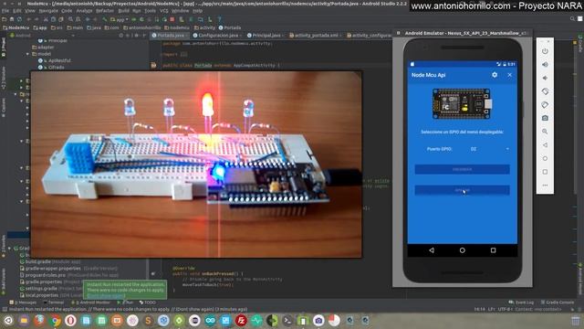Click the search magnifier at top right of Android Studio
Screen dimensions: 584x329
(x=572, y=18)
